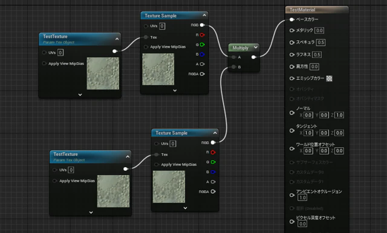This screenshot has height=233, width=387.
Task: Click output pin of the upper TestTexture node
Action: 114,51
